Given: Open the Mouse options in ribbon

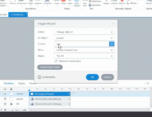Looking at the screenshot, I should coord(133,3).
